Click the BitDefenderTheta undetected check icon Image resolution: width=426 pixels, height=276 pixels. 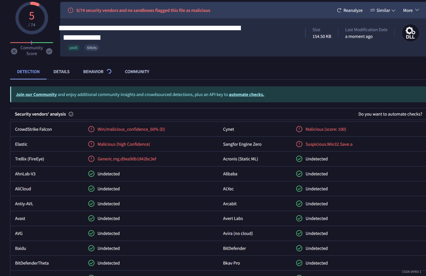tap(91, 263)
